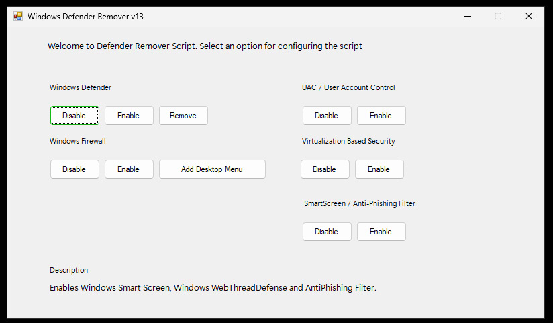Close the Defender Remover window

pos(529,16)
